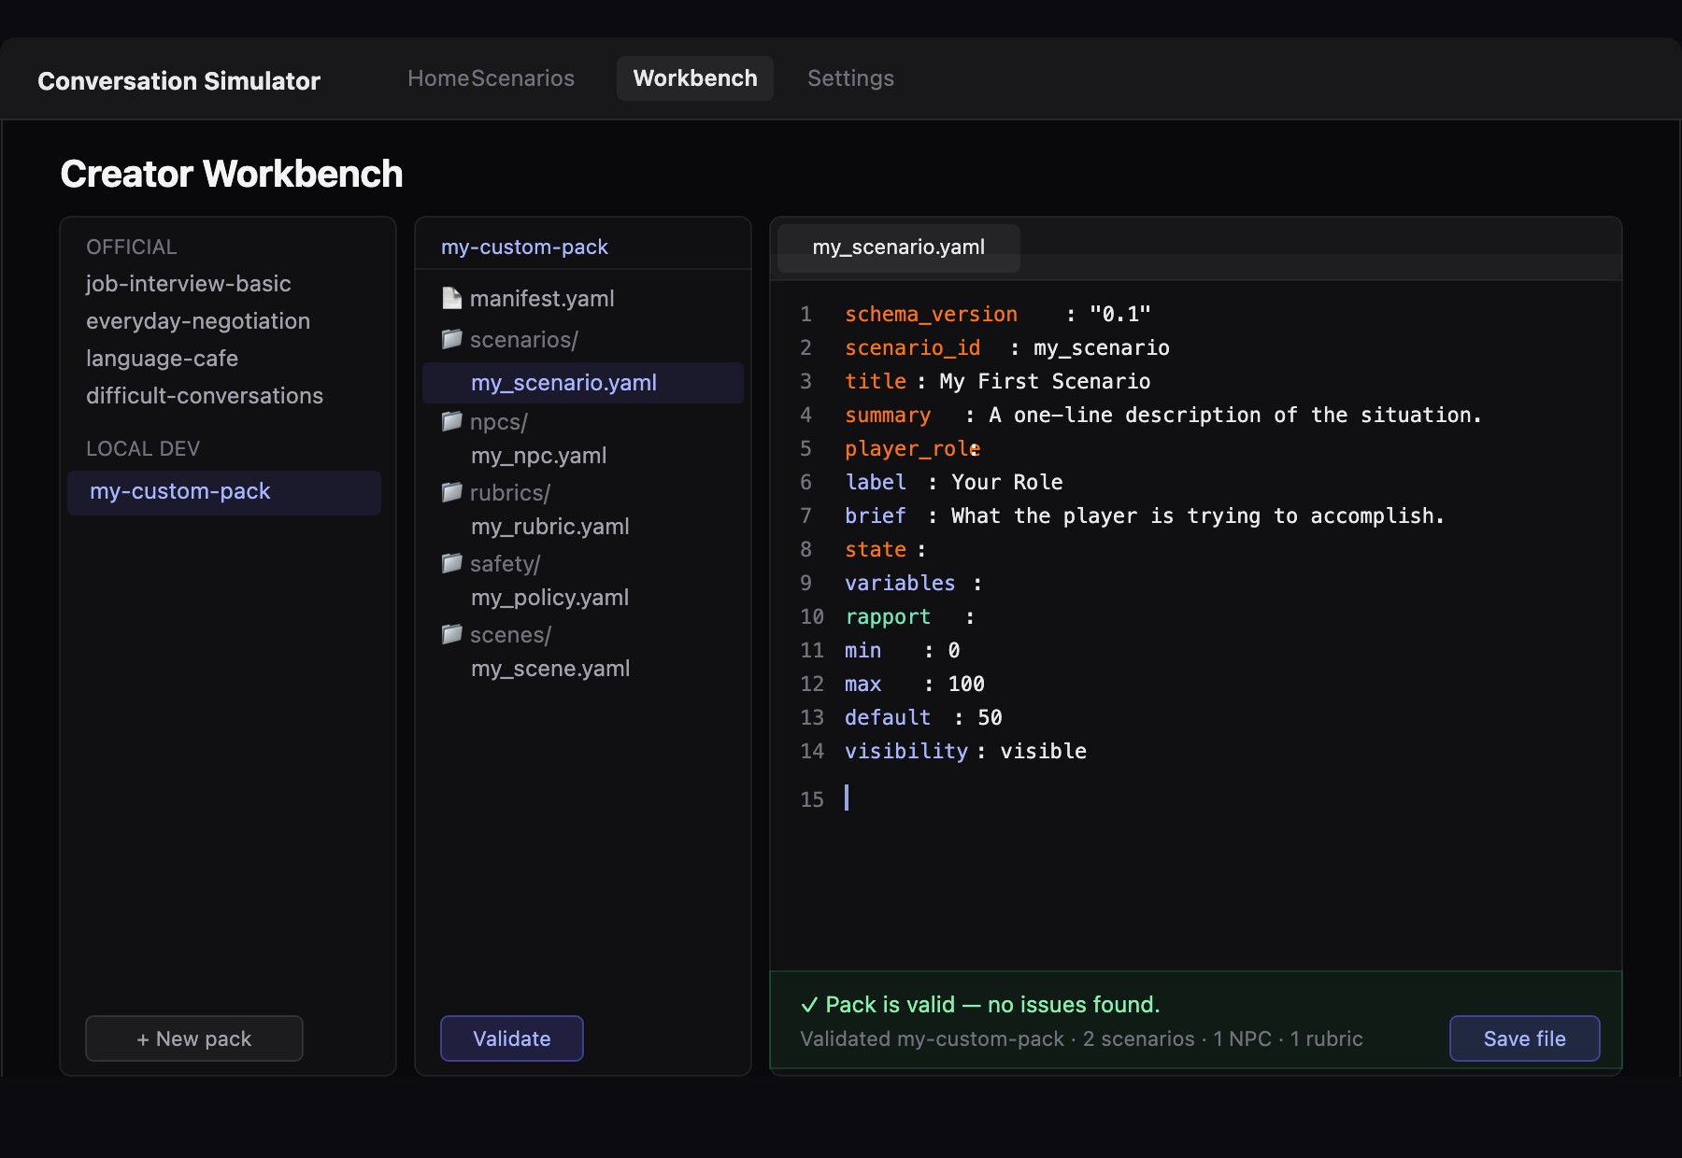Open the my_policy.yaml file
Viewport: 1682px width, 1158px height.
550,598
